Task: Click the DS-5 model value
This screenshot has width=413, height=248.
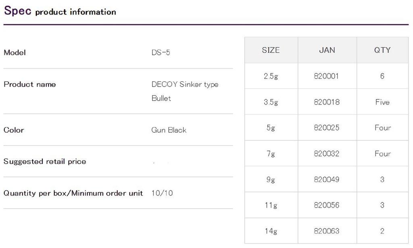Action: coord(161,53)
